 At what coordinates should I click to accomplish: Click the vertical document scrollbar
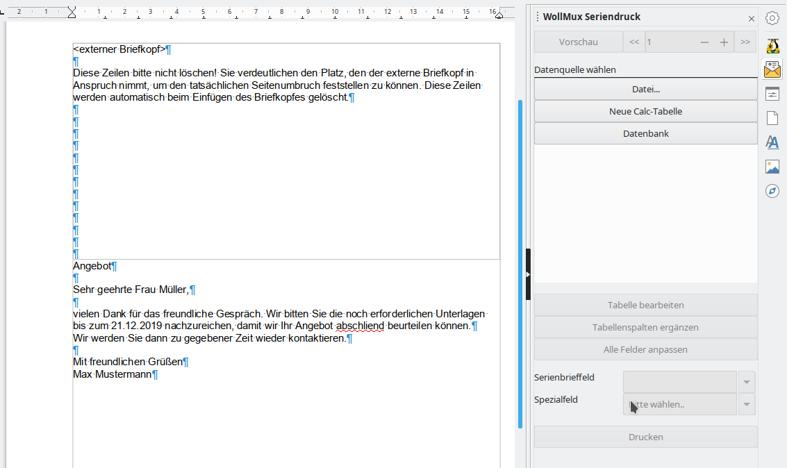(x=520, y=264)
